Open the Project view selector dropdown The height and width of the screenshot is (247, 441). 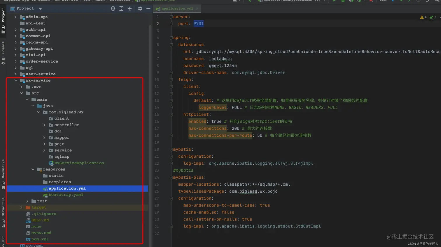pyautogui.click(x=40, y=9)
